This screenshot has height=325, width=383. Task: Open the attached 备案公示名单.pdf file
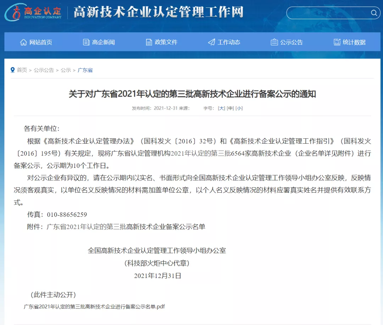[94, 307]
